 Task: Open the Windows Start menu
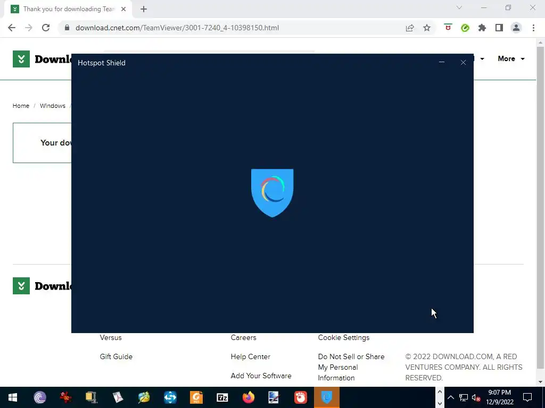tap(13, 397)
